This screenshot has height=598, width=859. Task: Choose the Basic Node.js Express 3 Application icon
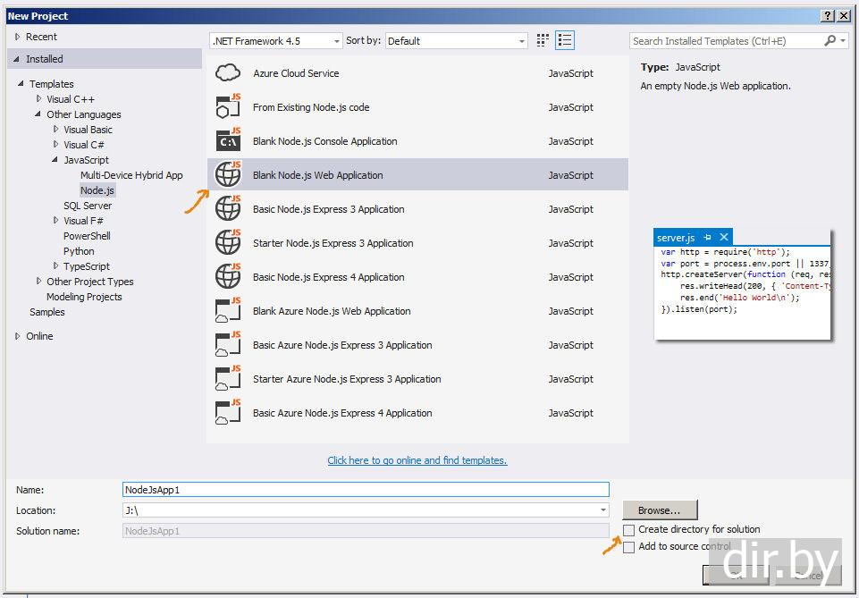(x=228, y=209)
